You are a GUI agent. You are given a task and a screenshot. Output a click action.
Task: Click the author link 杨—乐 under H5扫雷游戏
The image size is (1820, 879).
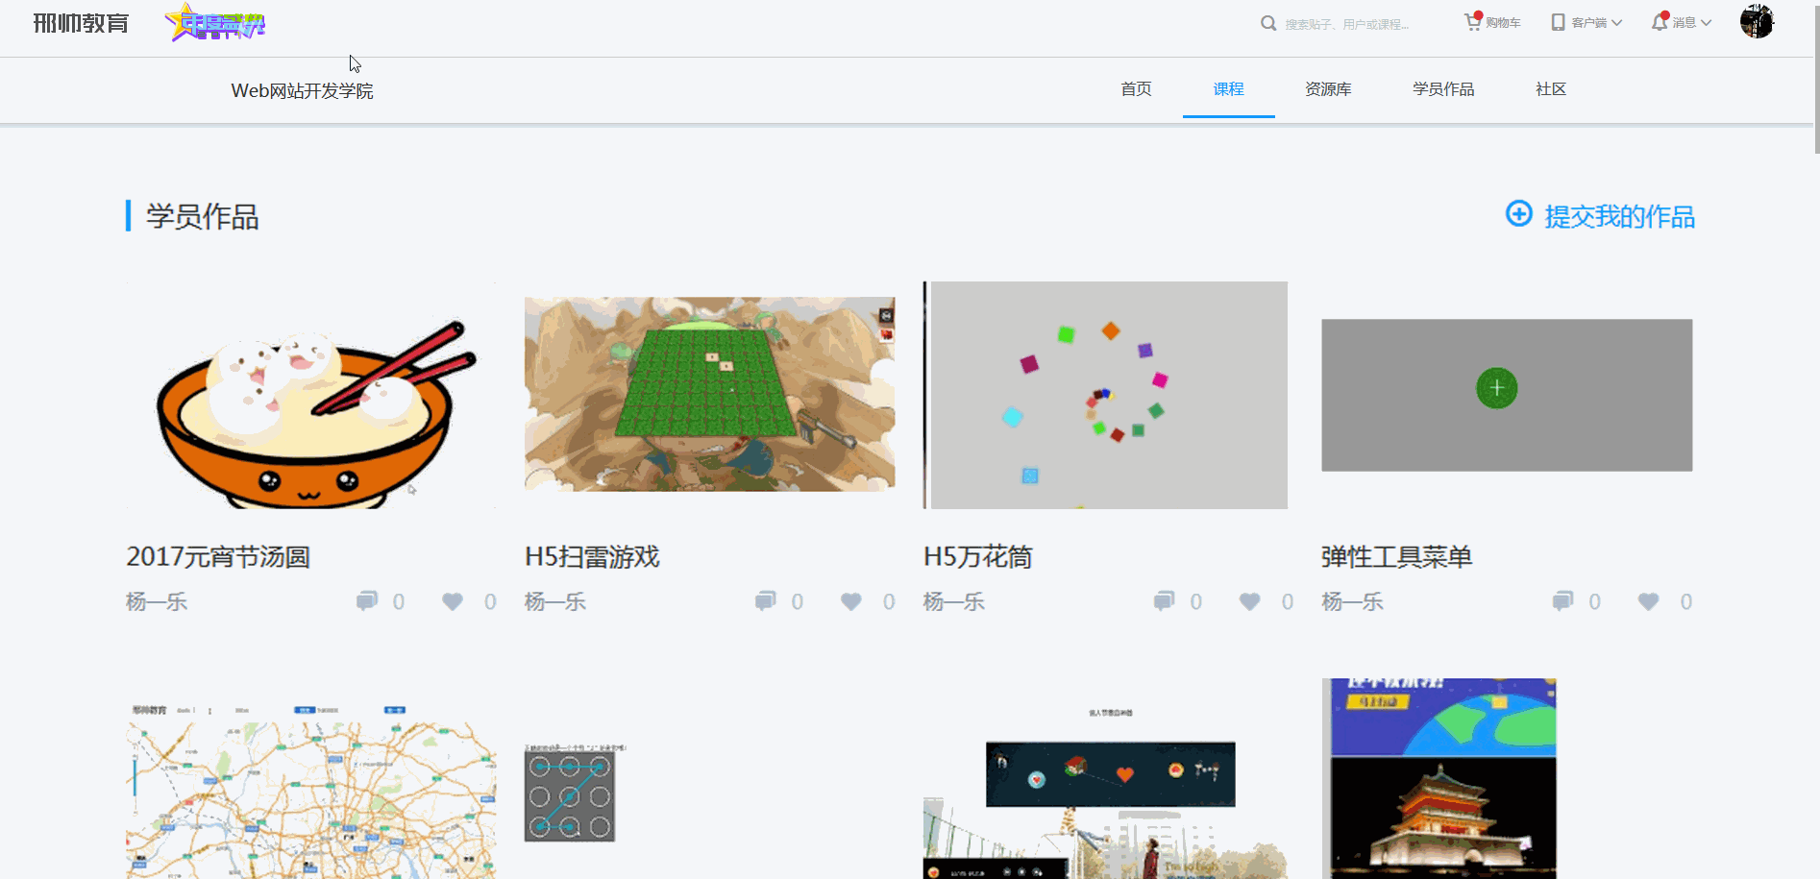[x=553, y=601]
